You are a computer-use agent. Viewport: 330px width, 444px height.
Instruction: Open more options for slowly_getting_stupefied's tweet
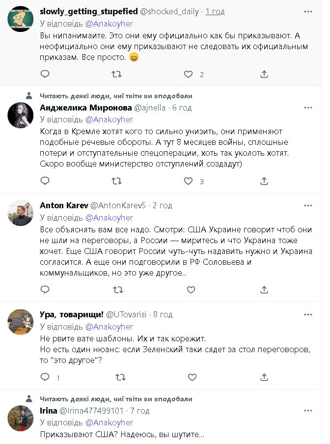tap(308, 10)
